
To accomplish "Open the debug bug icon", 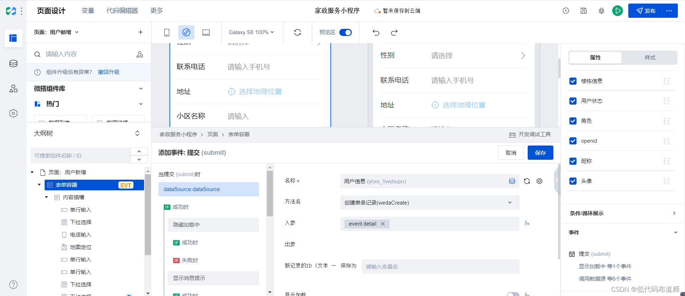I will (602, 11).
